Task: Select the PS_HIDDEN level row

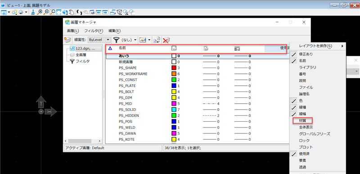Action: click(x=197, y=115)
